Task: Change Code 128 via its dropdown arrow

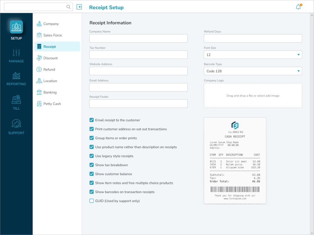Action: 298,71
